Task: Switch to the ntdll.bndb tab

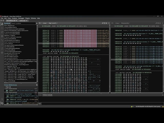Action: [23, 21]
